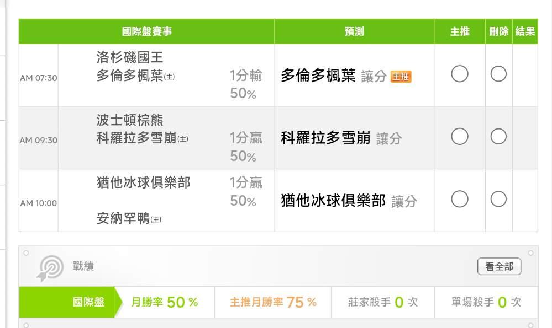Open the 莊家殺手 0 次 tab

[x=383, y=302]
